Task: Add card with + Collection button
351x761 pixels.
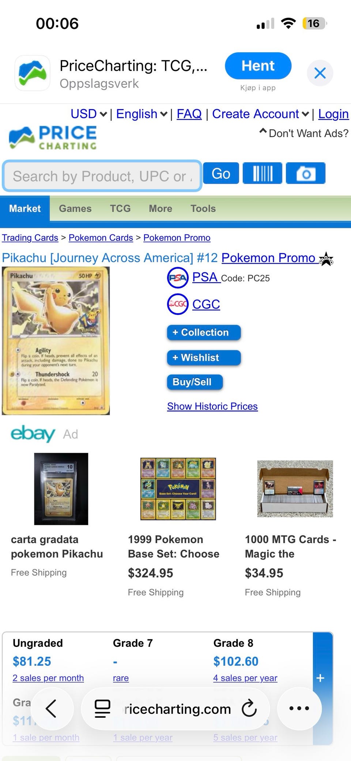Action: pos(204,333)
